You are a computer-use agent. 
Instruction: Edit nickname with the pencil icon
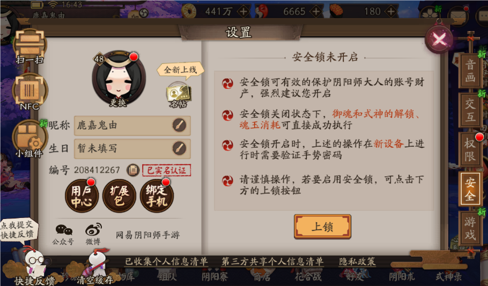tap(179, 125)
